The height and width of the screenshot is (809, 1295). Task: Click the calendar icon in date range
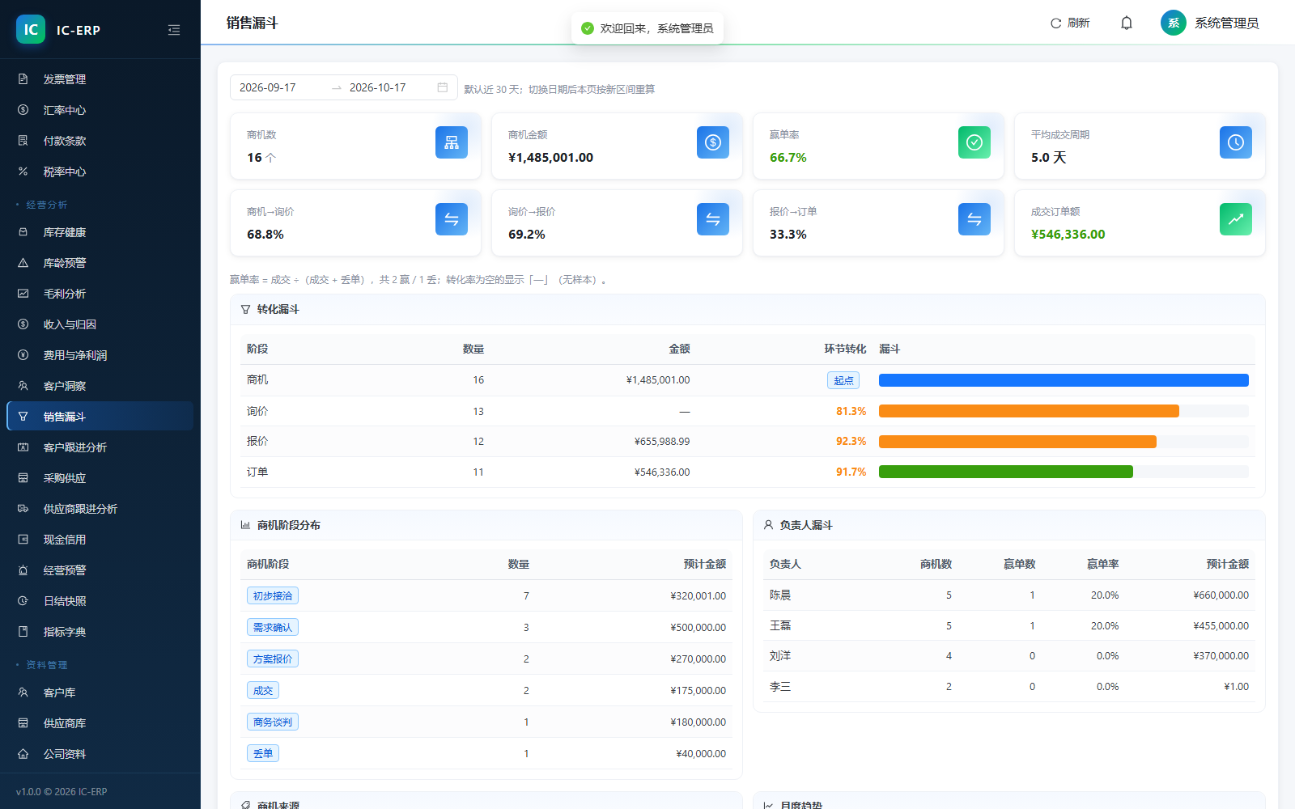point(443,87)
